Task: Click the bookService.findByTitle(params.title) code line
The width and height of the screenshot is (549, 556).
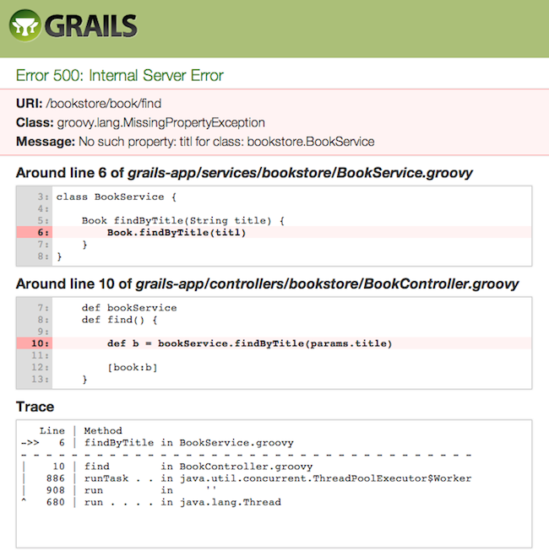Action: click(249, 343)
